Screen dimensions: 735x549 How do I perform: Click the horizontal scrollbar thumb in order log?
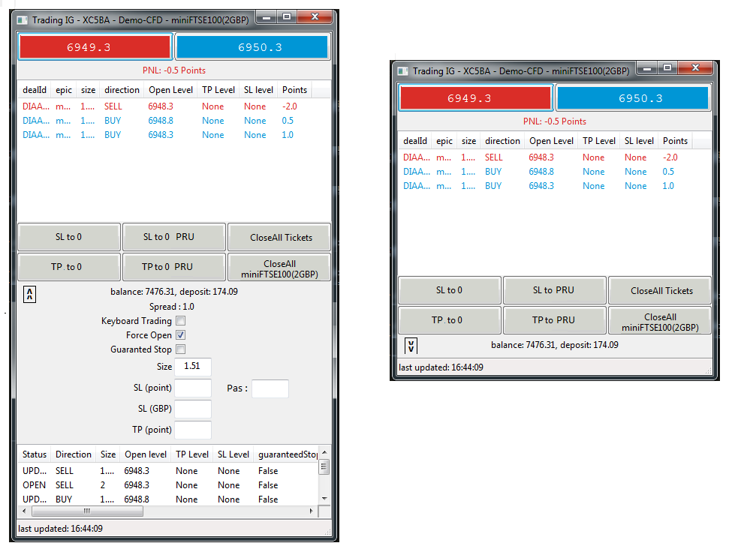(87, 511)
